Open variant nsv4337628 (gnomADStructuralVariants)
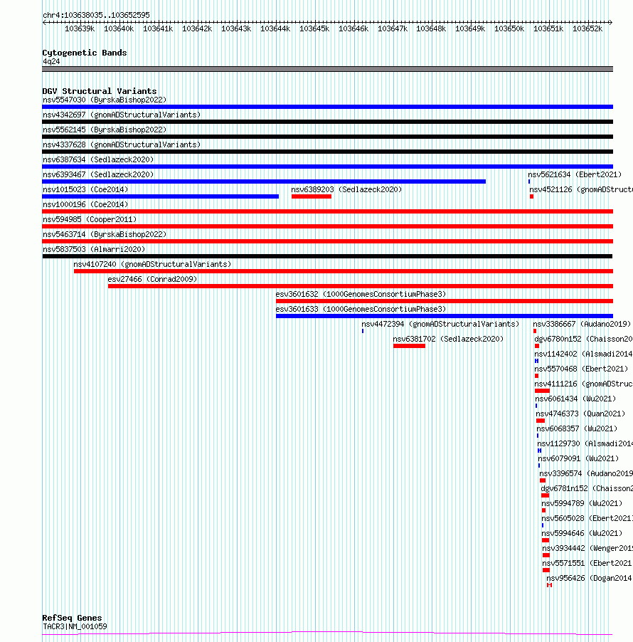Screen dimensions: 633x642 click(x=122, y=144)
